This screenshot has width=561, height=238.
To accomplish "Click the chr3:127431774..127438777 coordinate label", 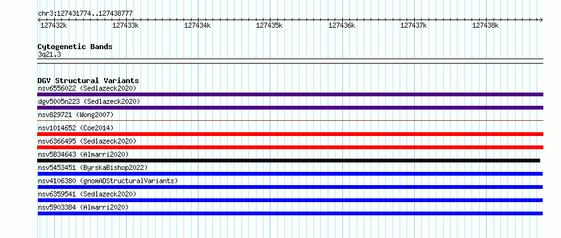I will pyautogui.click(x=85, y=13).
